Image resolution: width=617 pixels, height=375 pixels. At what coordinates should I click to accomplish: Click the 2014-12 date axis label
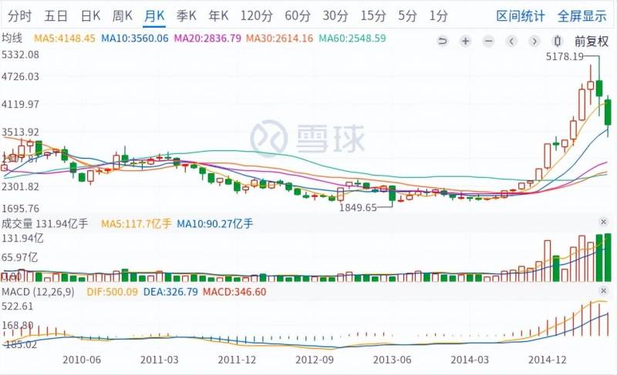point(548,360)
